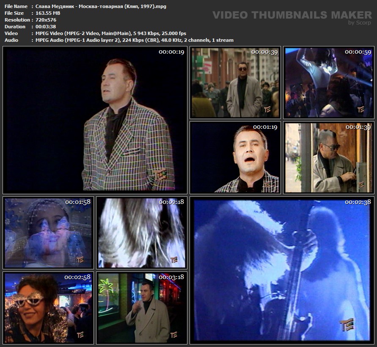Click the "by Scorp" author credit
This screenshot has height=347, width=377.
click(360, 23)
